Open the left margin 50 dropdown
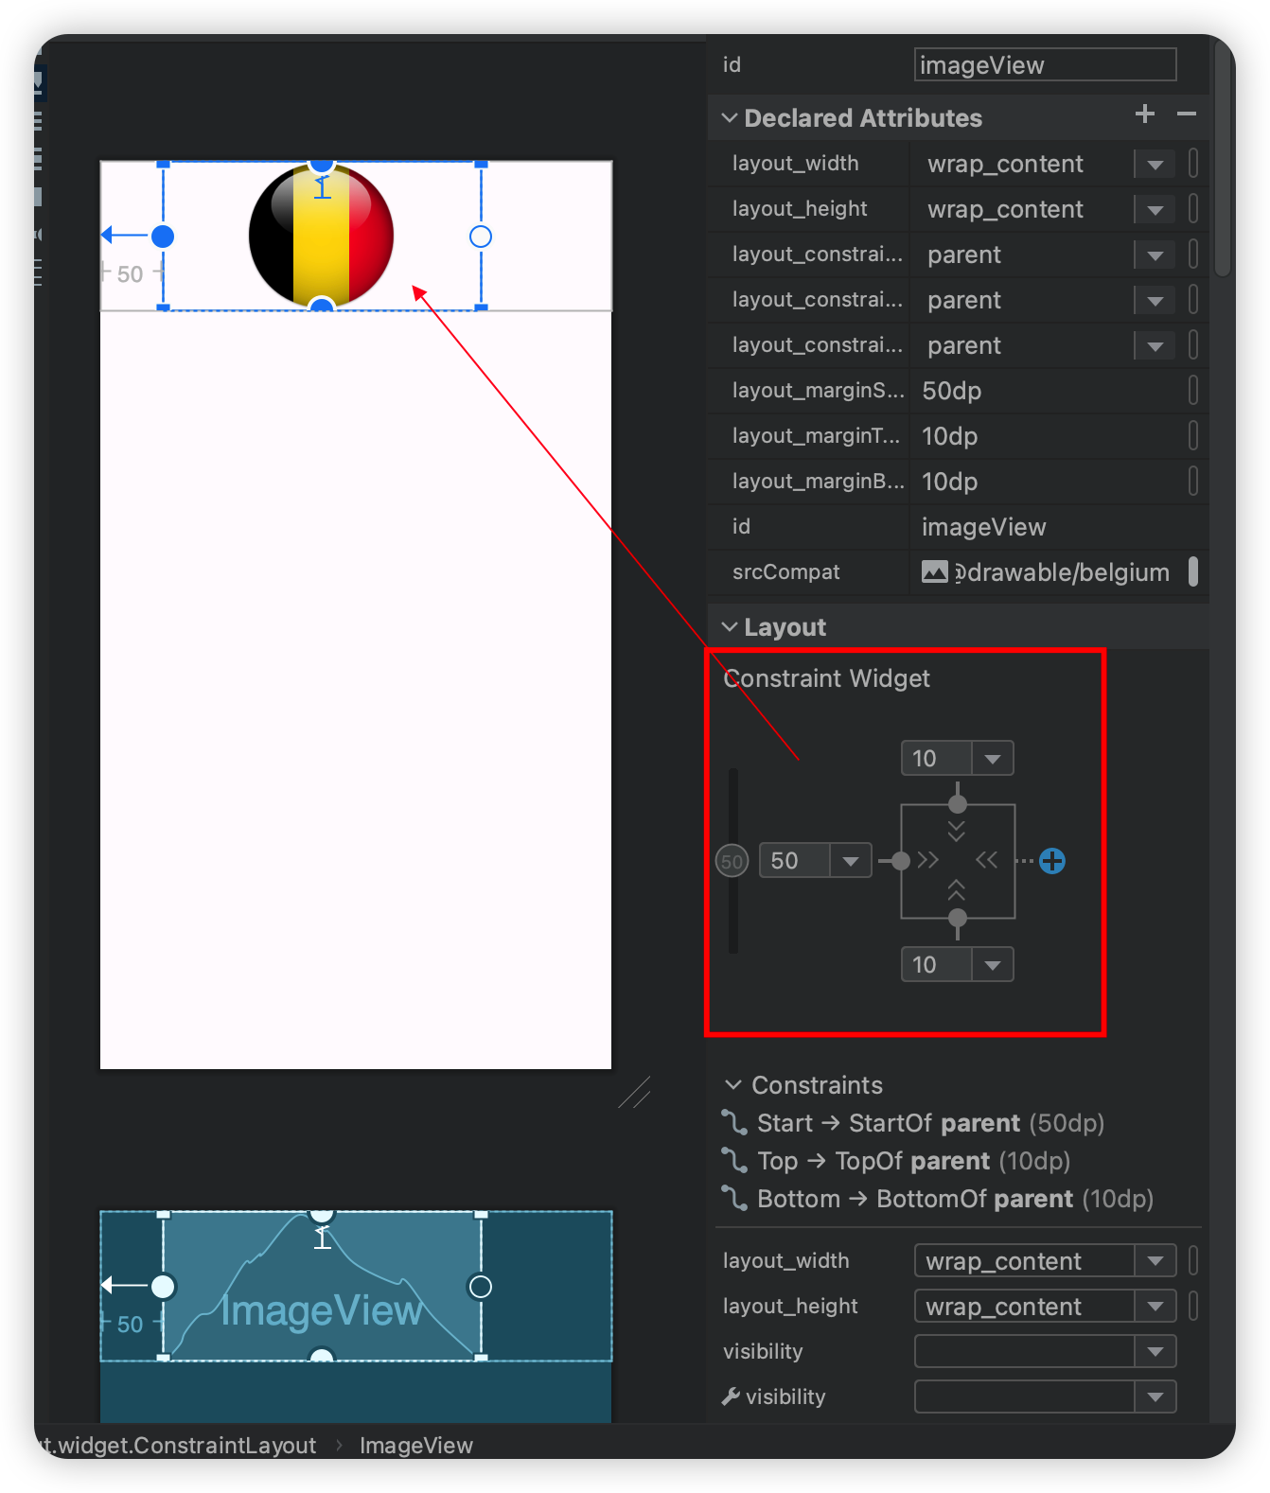The height and width of the screenshot is (1493, 1270). (x=851, y=860)
